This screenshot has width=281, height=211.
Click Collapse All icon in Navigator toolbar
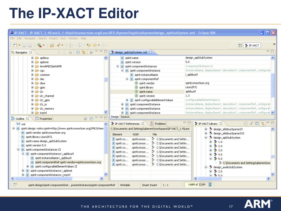(78, 52)
